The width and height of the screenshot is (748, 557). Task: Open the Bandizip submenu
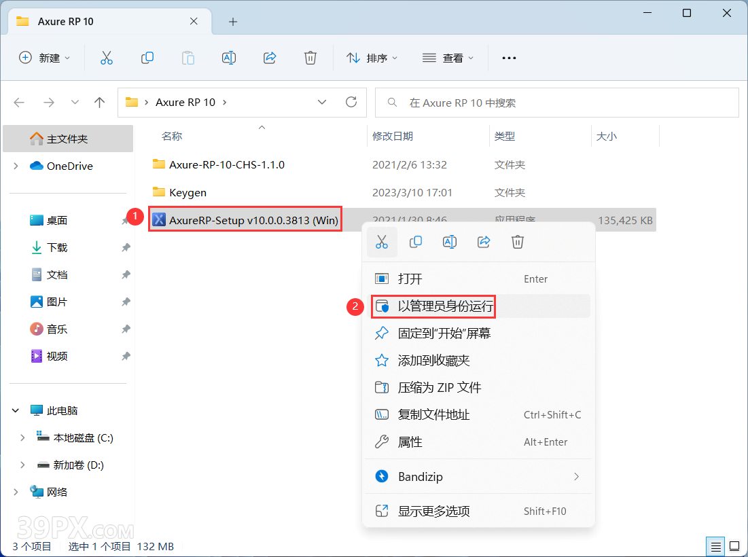coord(478,476)
